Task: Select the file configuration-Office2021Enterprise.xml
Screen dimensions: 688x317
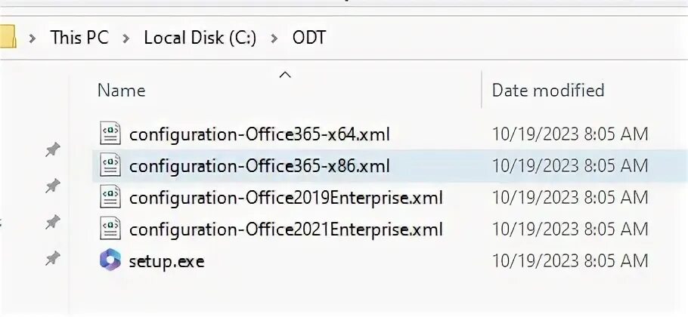Action: point(286,229)
